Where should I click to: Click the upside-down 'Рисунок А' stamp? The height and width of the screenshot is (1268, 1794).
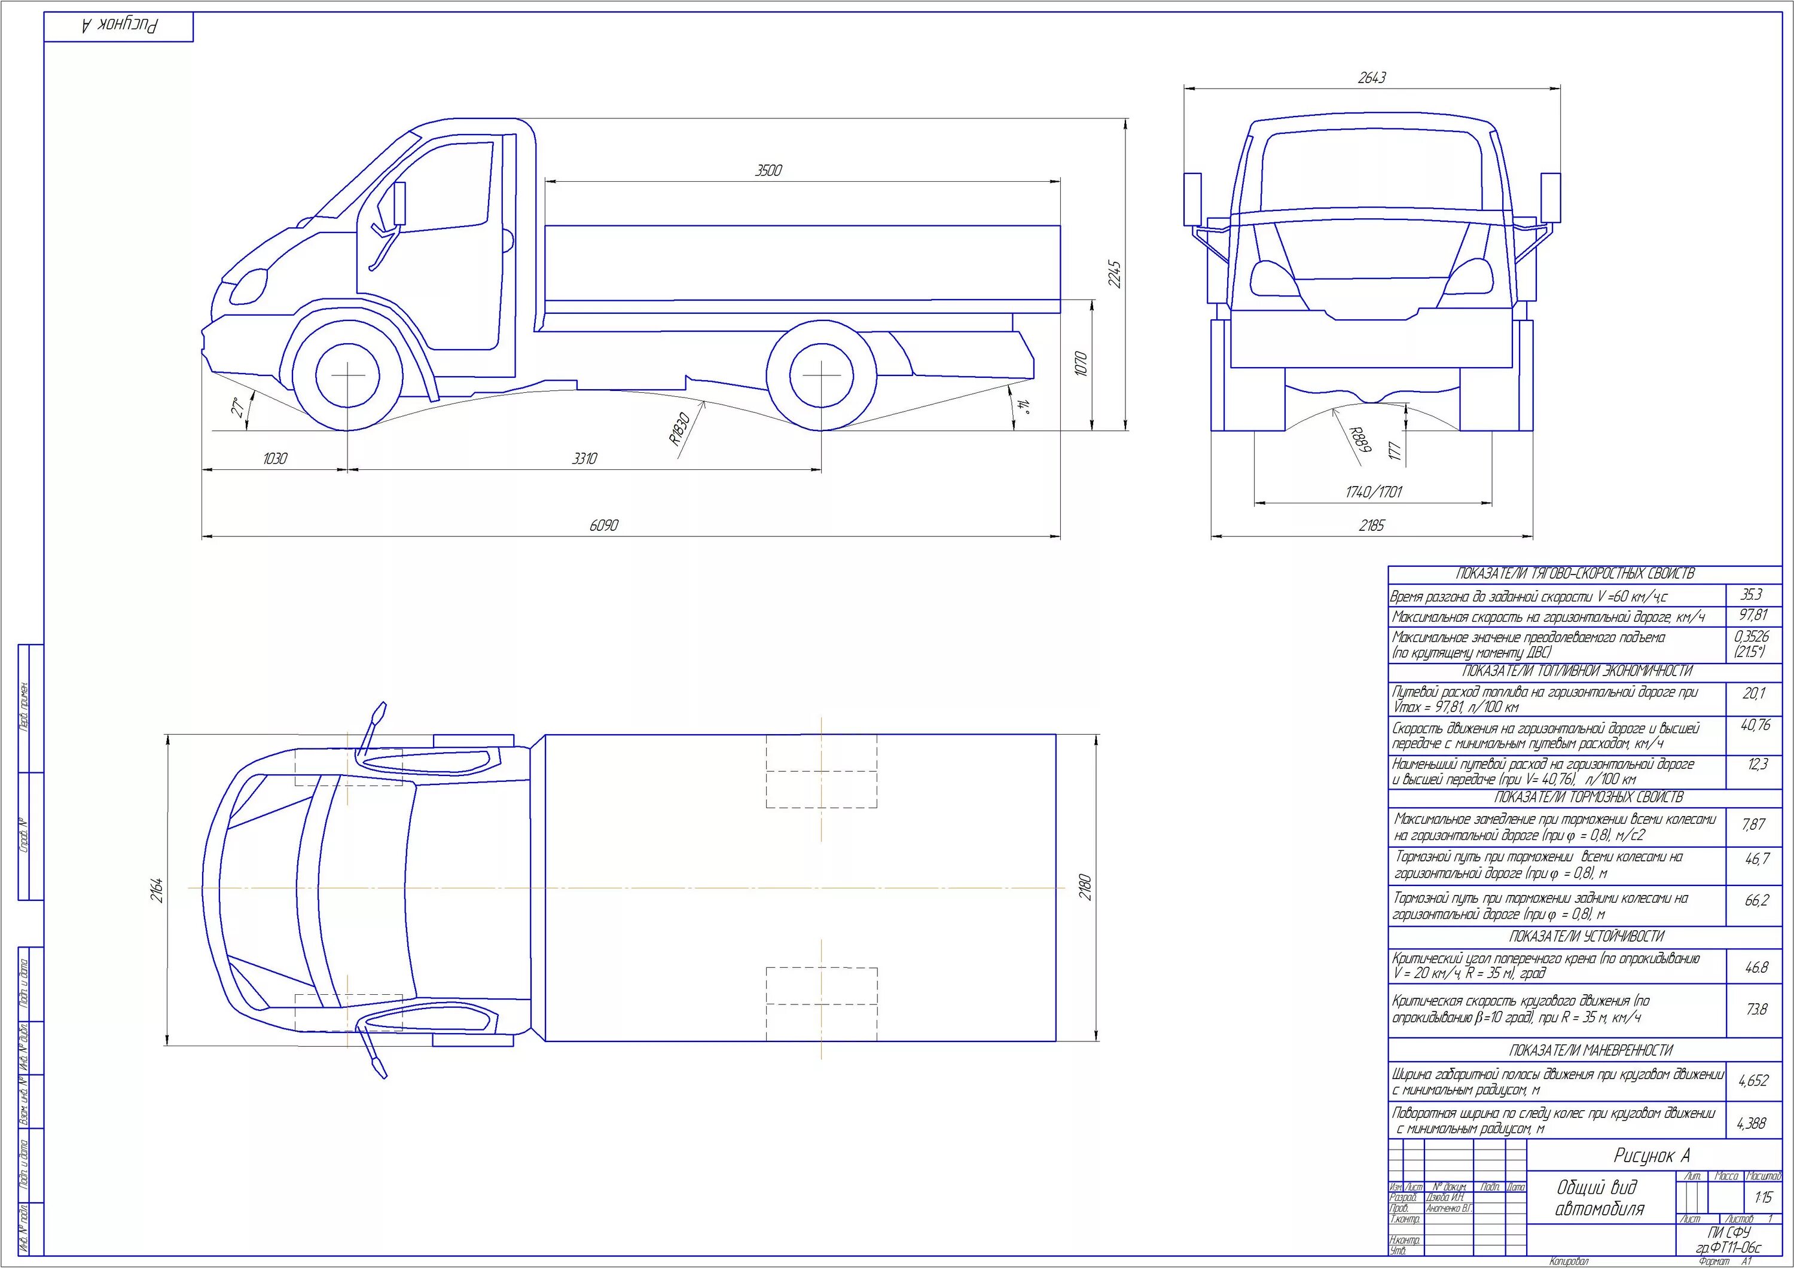point(119,26)
